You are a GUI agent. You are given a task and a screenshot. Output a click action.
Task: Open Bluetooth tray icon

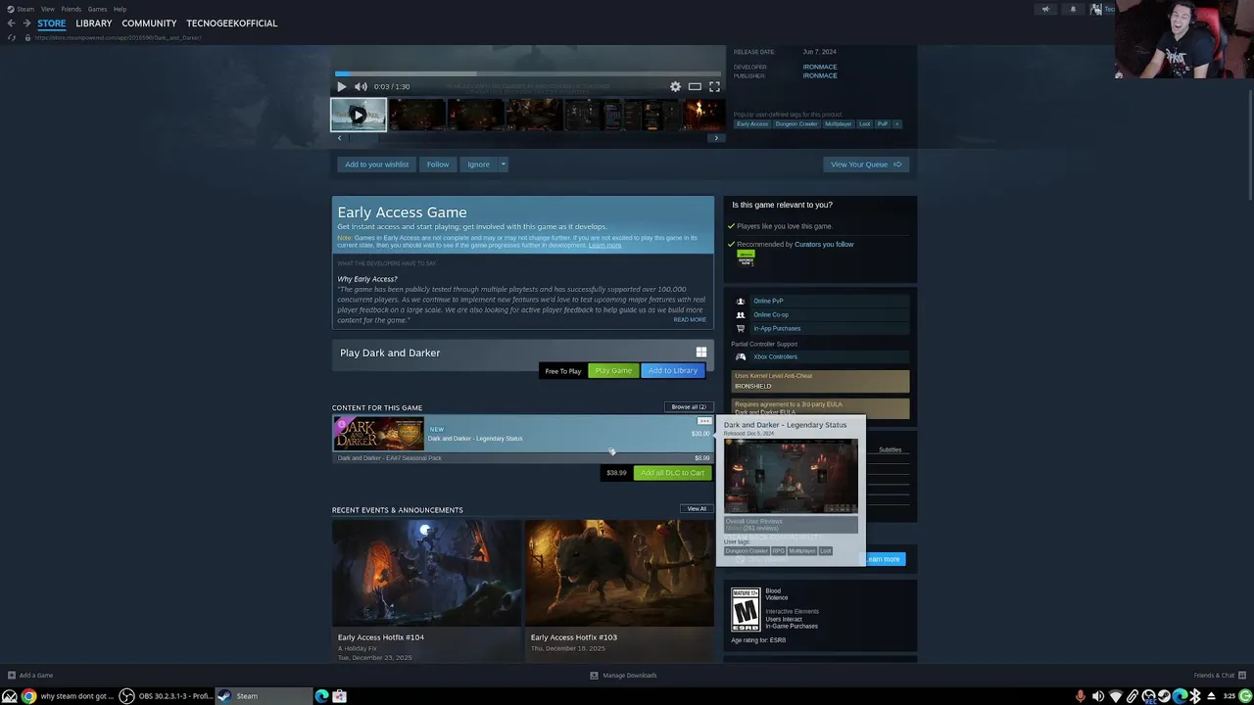[x=1196, y=696]
